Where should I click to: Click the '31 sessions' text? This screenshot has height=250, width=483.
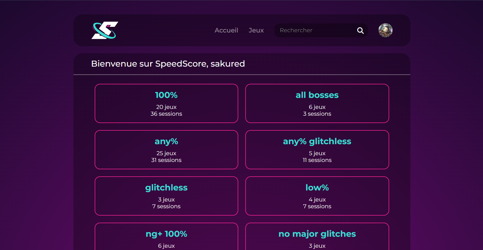click(166, 160)
